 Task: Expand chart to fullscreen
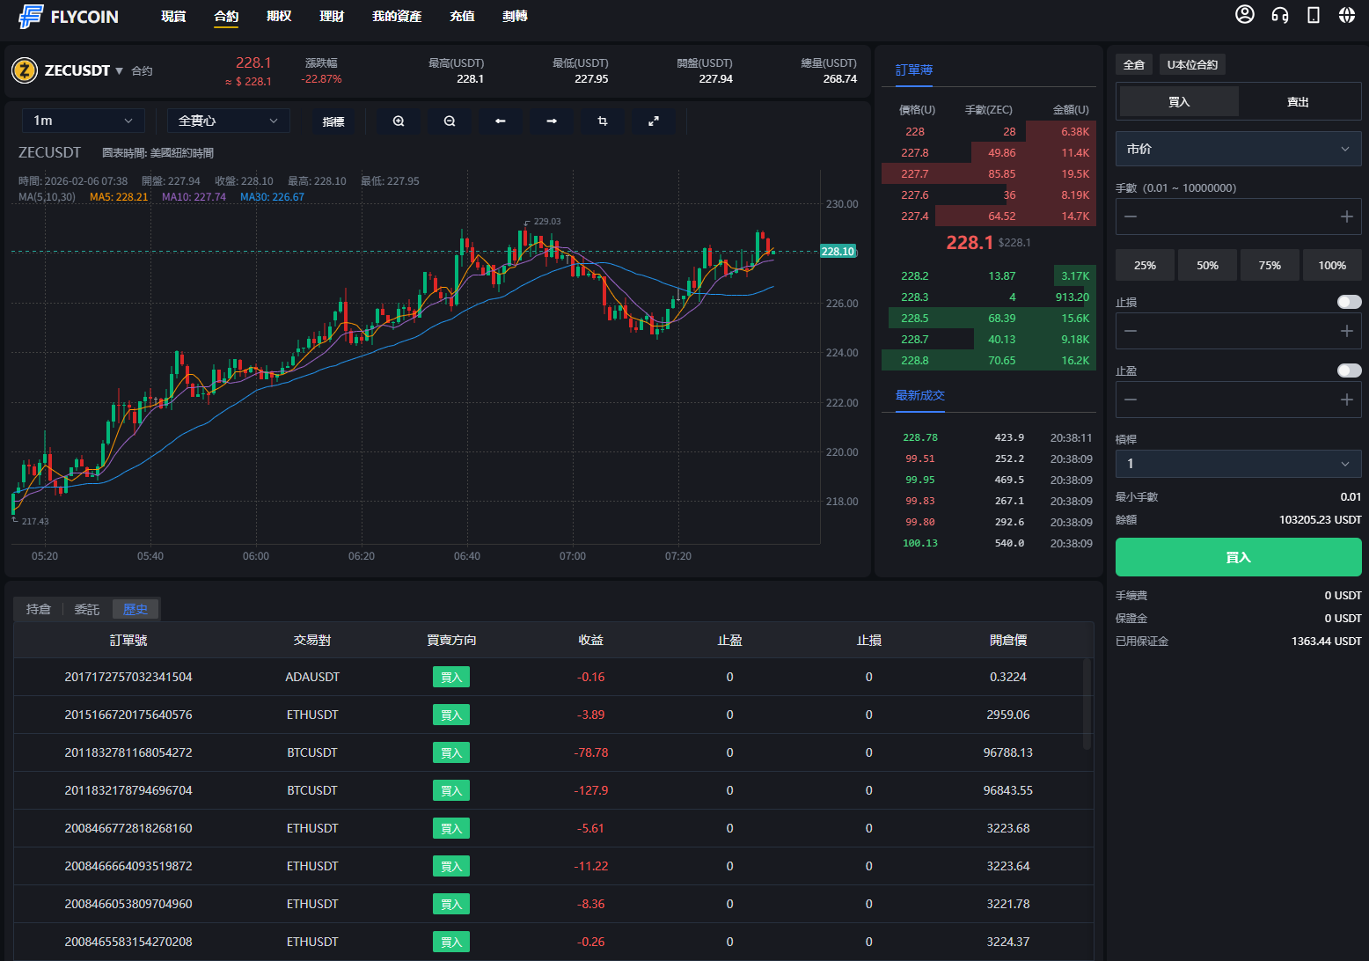click(654, 121)
